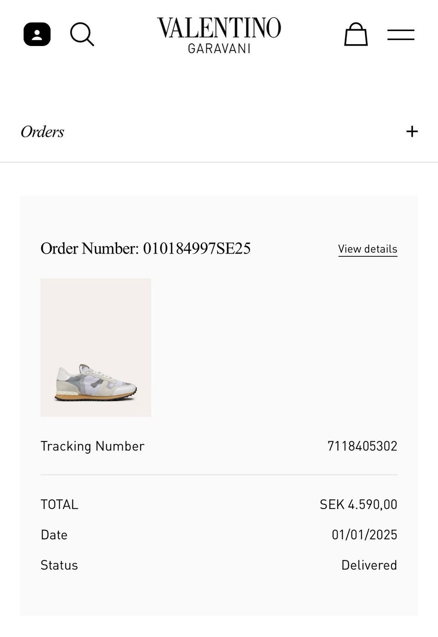Click the Tracking Number label
438x637 pixels.
click(92, 446)
